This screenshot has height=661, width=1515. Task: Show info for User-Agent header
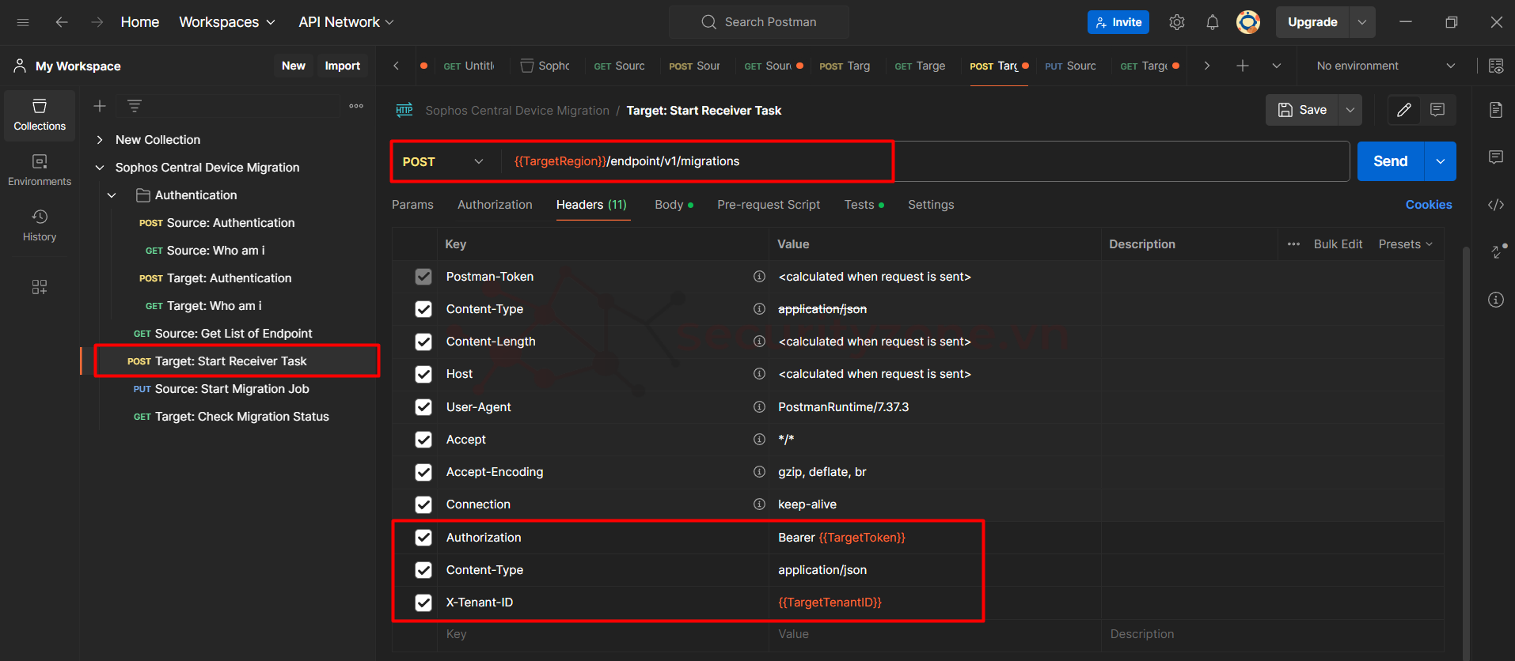(759, 407)
